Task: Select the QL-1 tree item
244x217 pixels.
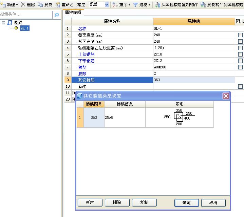Action: (25, 28)
